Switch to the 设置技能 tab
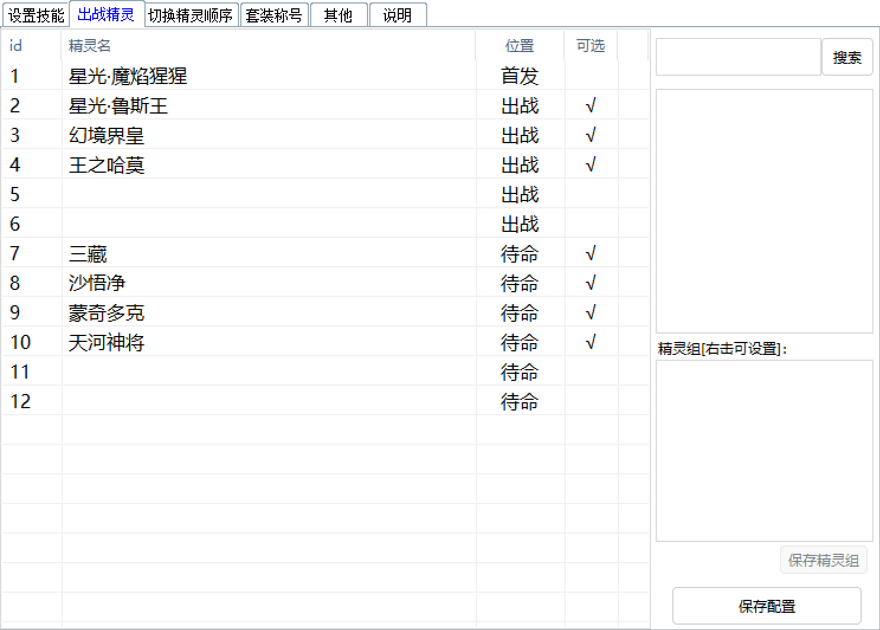This screenshot has height=630, width=880. click(x=36, y=15)
